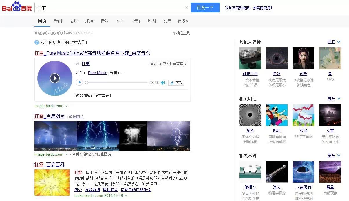
Task: Click the 简介 sublink
Action: click(78, 190)
